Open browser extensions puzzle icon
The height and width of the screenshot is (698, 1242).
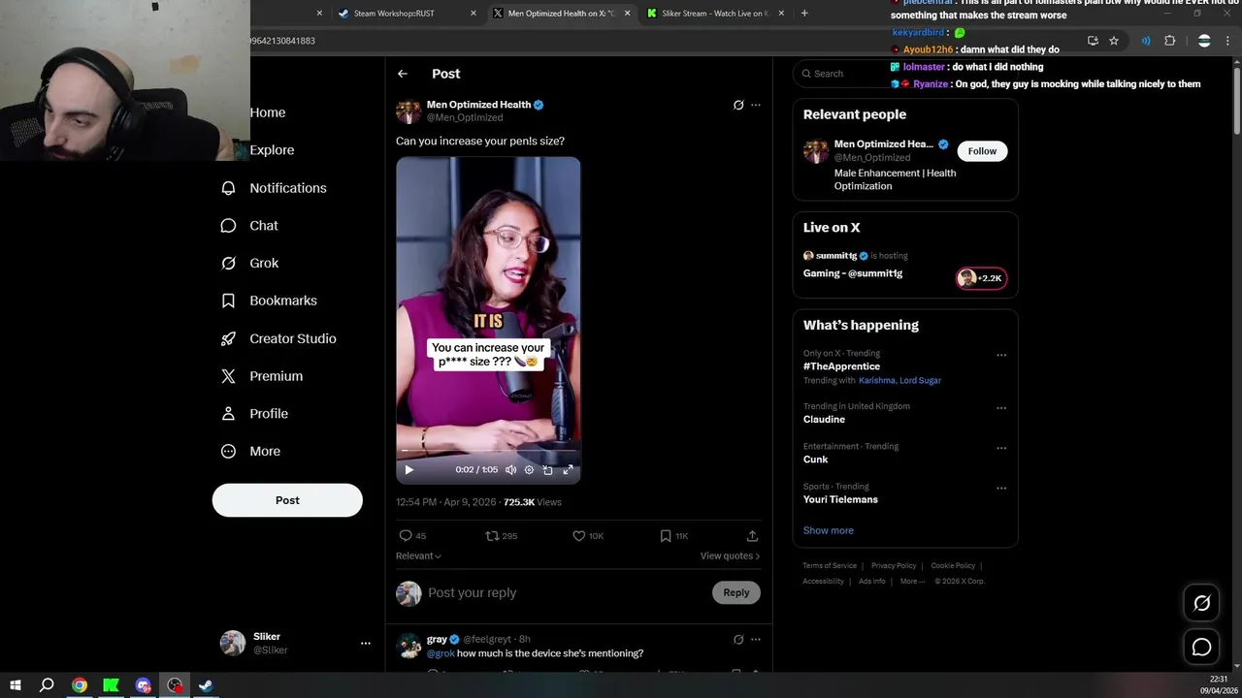(1169, 41)
